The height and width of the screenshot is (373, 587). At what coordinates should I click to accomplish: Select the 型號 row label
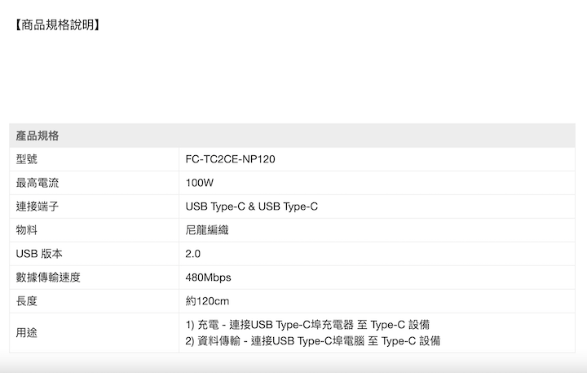tap(27, 159)
